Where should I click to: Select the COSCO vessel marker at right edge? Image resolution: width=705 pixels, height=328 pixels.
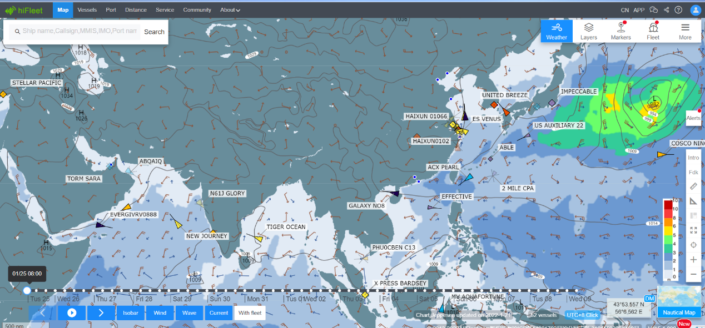tap(662, 154)
